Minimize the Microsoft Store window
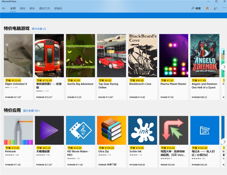This screenshot has height=175, width=227. [208, 1]
